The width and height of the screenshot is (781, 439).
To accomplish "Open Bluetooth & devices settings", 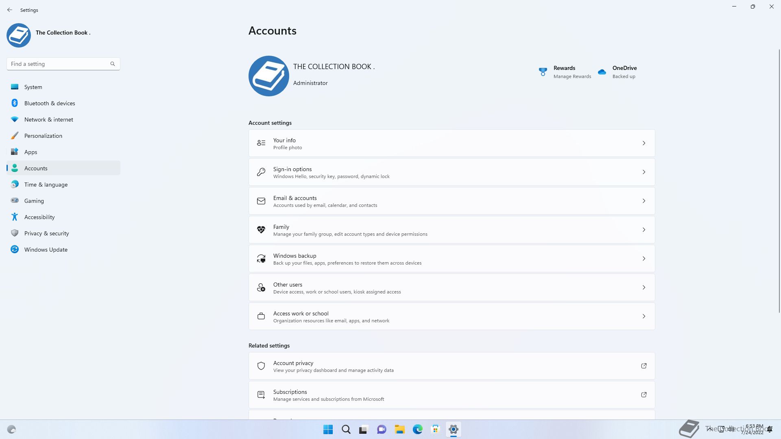I will pos(63,103).
